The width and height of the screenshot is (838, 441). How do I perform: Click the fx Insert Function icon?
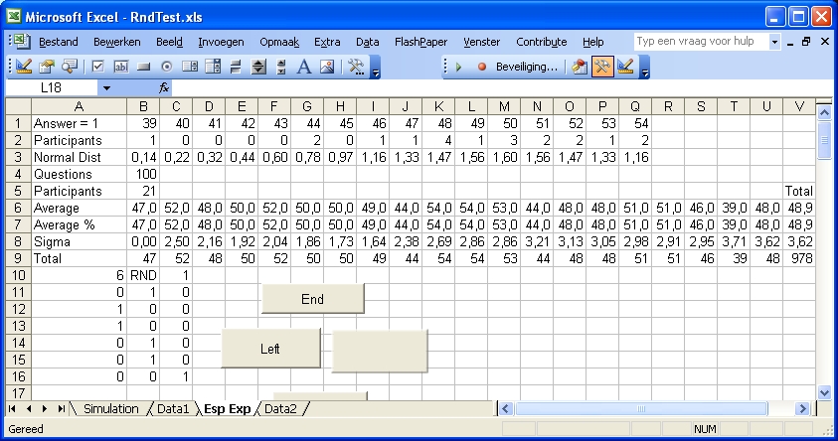pyautogui.click(x=164, y=87)
